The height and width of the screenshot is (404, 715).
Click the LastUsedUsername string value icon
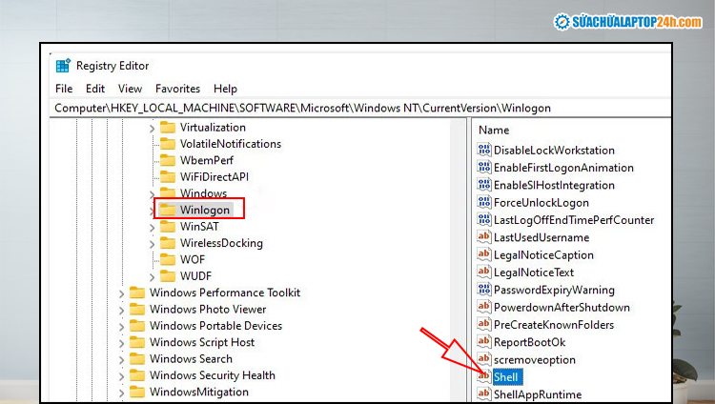click(x=483, y=237)
